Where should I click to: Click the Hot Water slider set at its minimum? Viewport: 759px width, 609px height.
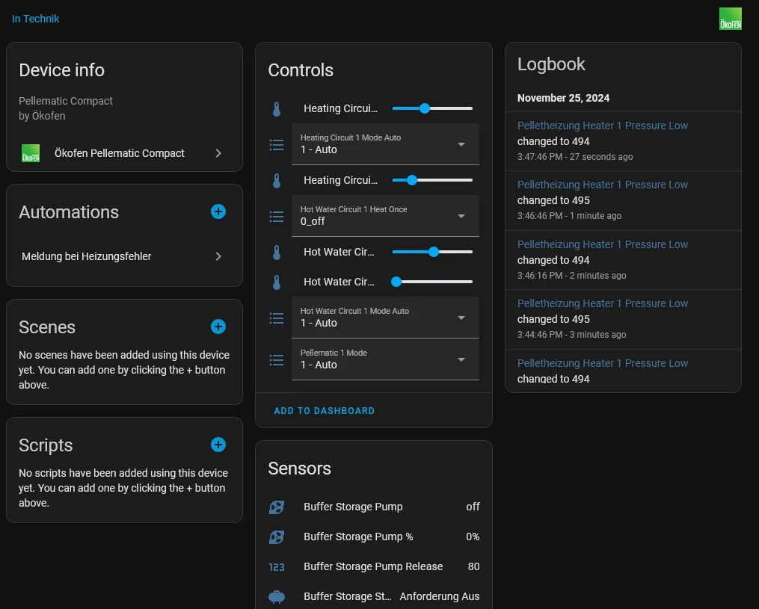click(x=432, y=282)
